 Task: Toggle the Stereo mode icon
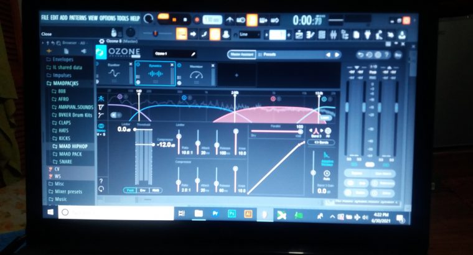(101, 126)
